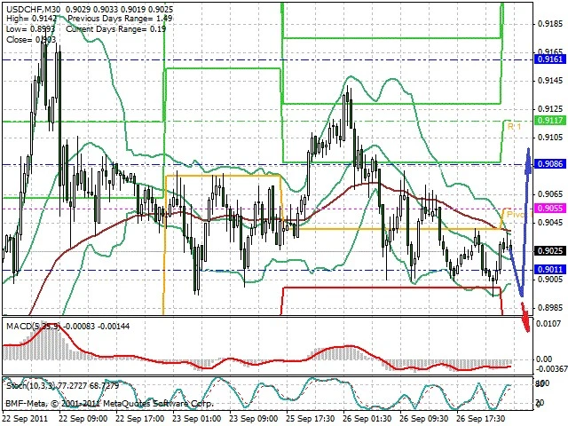The height and width of the screenshot is (426, 568).
Task: Click the green 0.9117 price label
Action: [550, 121]
